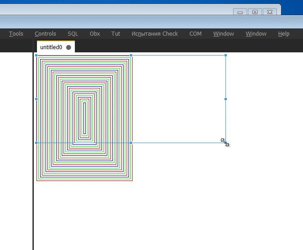Click the bottom-center selection resize handle
This screenshot has height=250, width=303.
[x=131, y=143]
